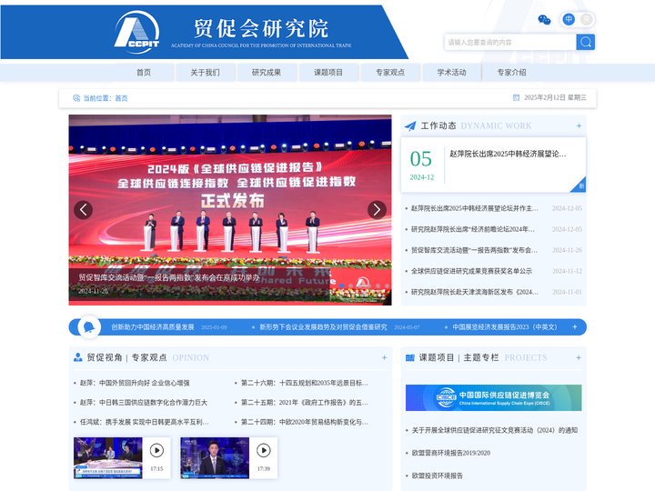Viewport: 655px width, 491px height.
Task: Open the 中国国际供应链促进博览会 banner
Action: tap(493, 398)
